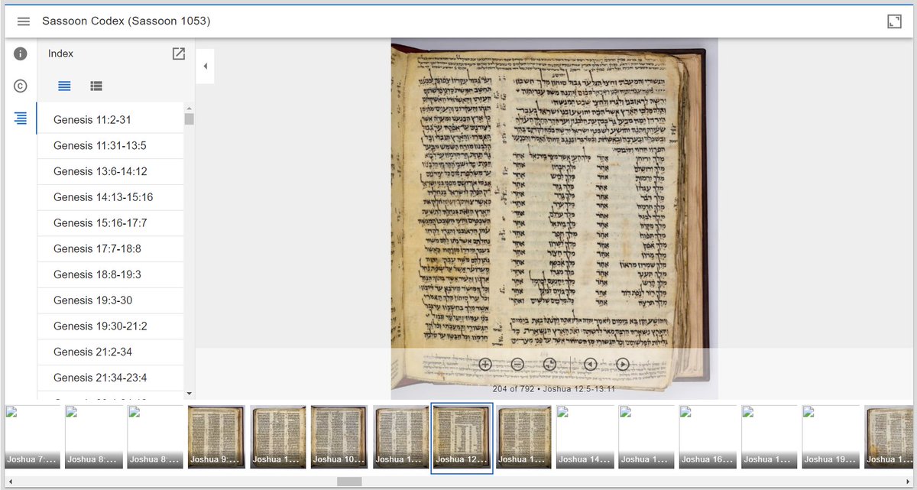This screenshot has height=490, width=917.
Task: Select Genesis 13:6-14:12 in index
Action: point(111,172)
